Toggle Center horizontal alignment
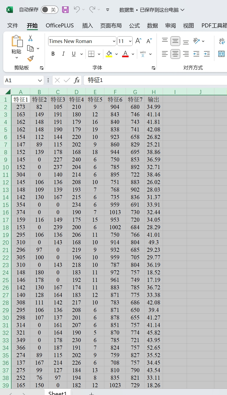Viewport: 227px width, 395px height. [x=175, y=54]
